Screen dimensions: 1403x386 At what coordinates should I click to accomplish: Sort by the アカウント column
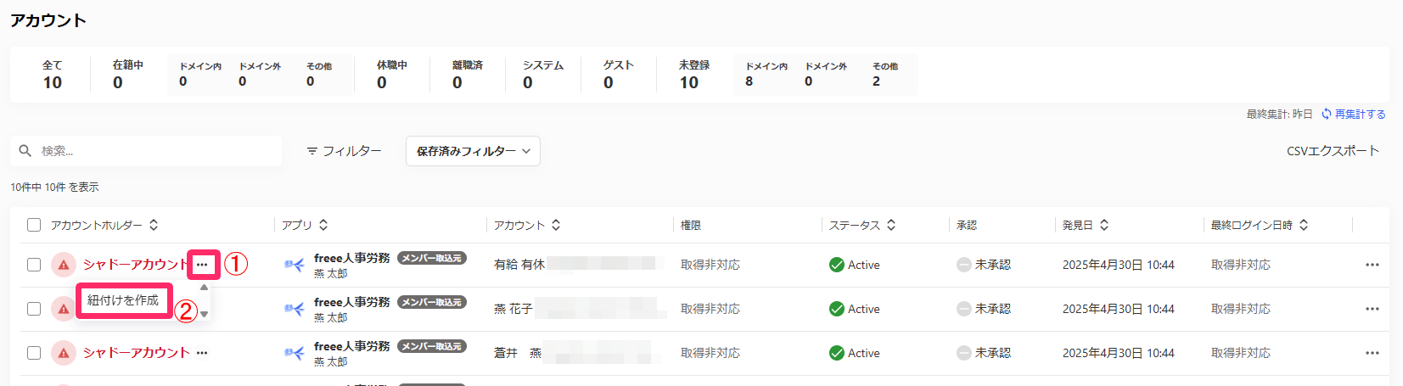[556, 225]
